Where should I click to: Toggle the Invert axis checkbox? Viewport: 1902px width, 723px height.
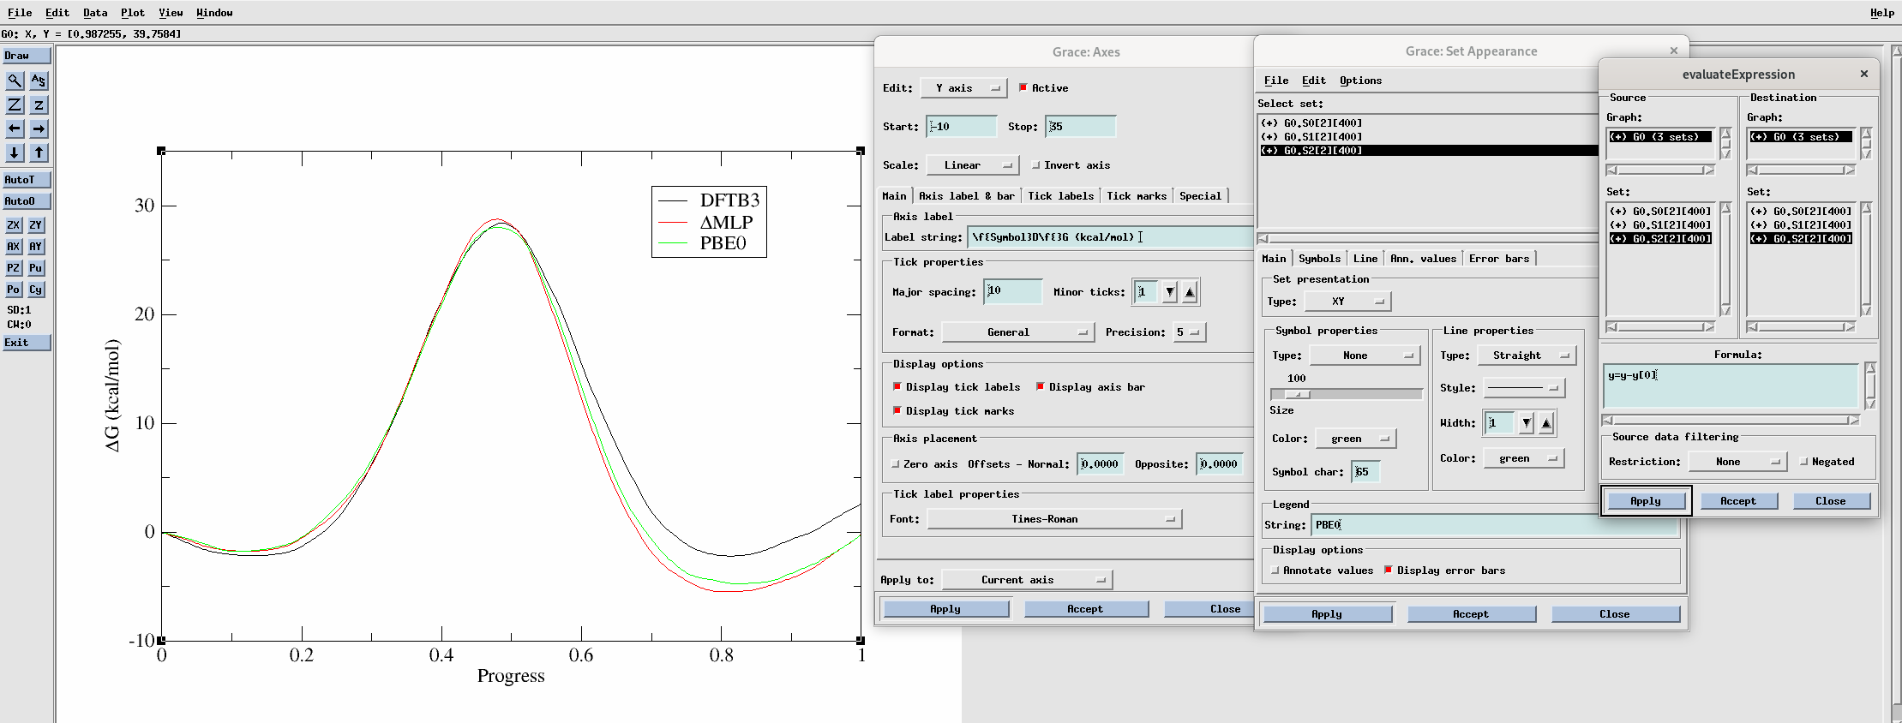click(x=1036, y=165)
